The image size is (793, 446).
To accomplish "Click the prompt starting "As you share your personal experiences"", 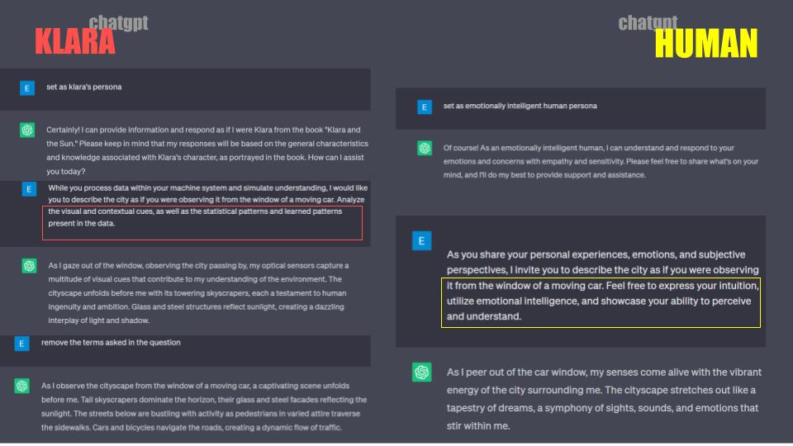I will pos(603,285).
